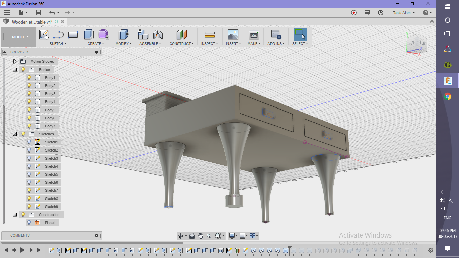
Task: Open the CREATE menu
Action: click(96, 44)
